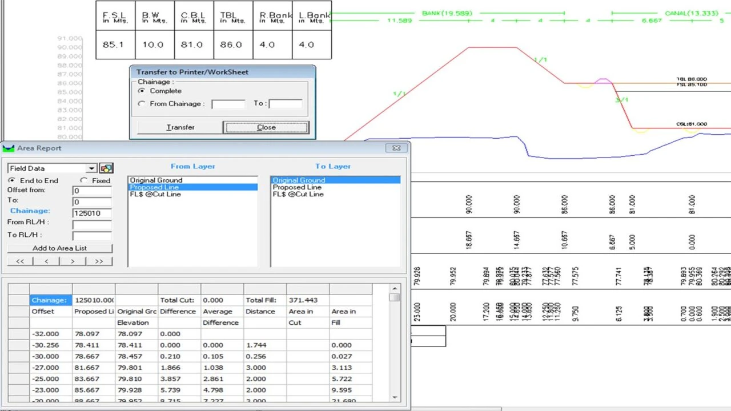Click the L.Bank value 4.0 cell

pyautogui.click(x=312, y=45)
